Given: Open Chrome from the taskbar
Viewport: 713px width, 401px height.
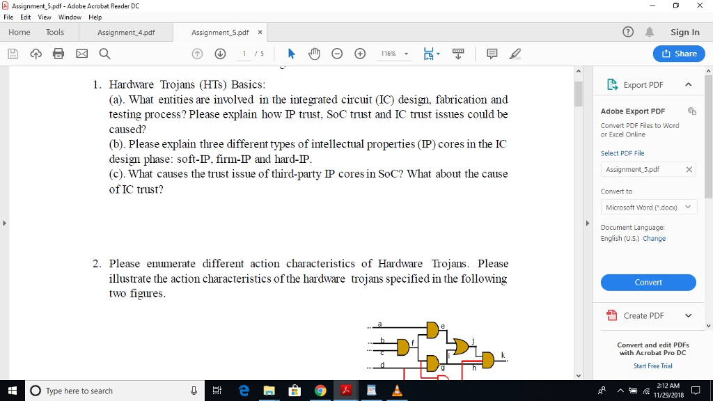Looking at the screenshot, I should pos(320,391).
